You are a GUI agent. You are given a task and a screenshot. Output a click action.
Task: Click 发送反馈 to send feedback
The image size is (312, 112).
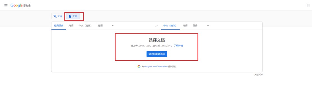pos(258,75)
